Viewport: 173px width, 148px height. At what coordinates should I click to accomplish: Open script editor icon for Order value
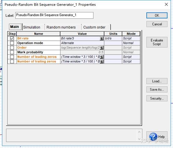(101, 48)
